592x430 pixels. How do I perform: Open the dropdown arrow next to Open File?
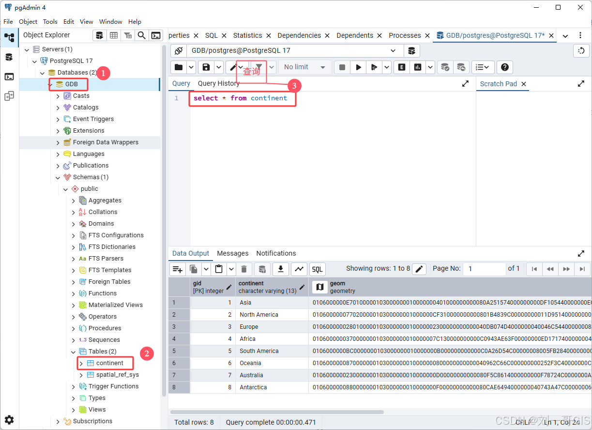tap(191, 67)
